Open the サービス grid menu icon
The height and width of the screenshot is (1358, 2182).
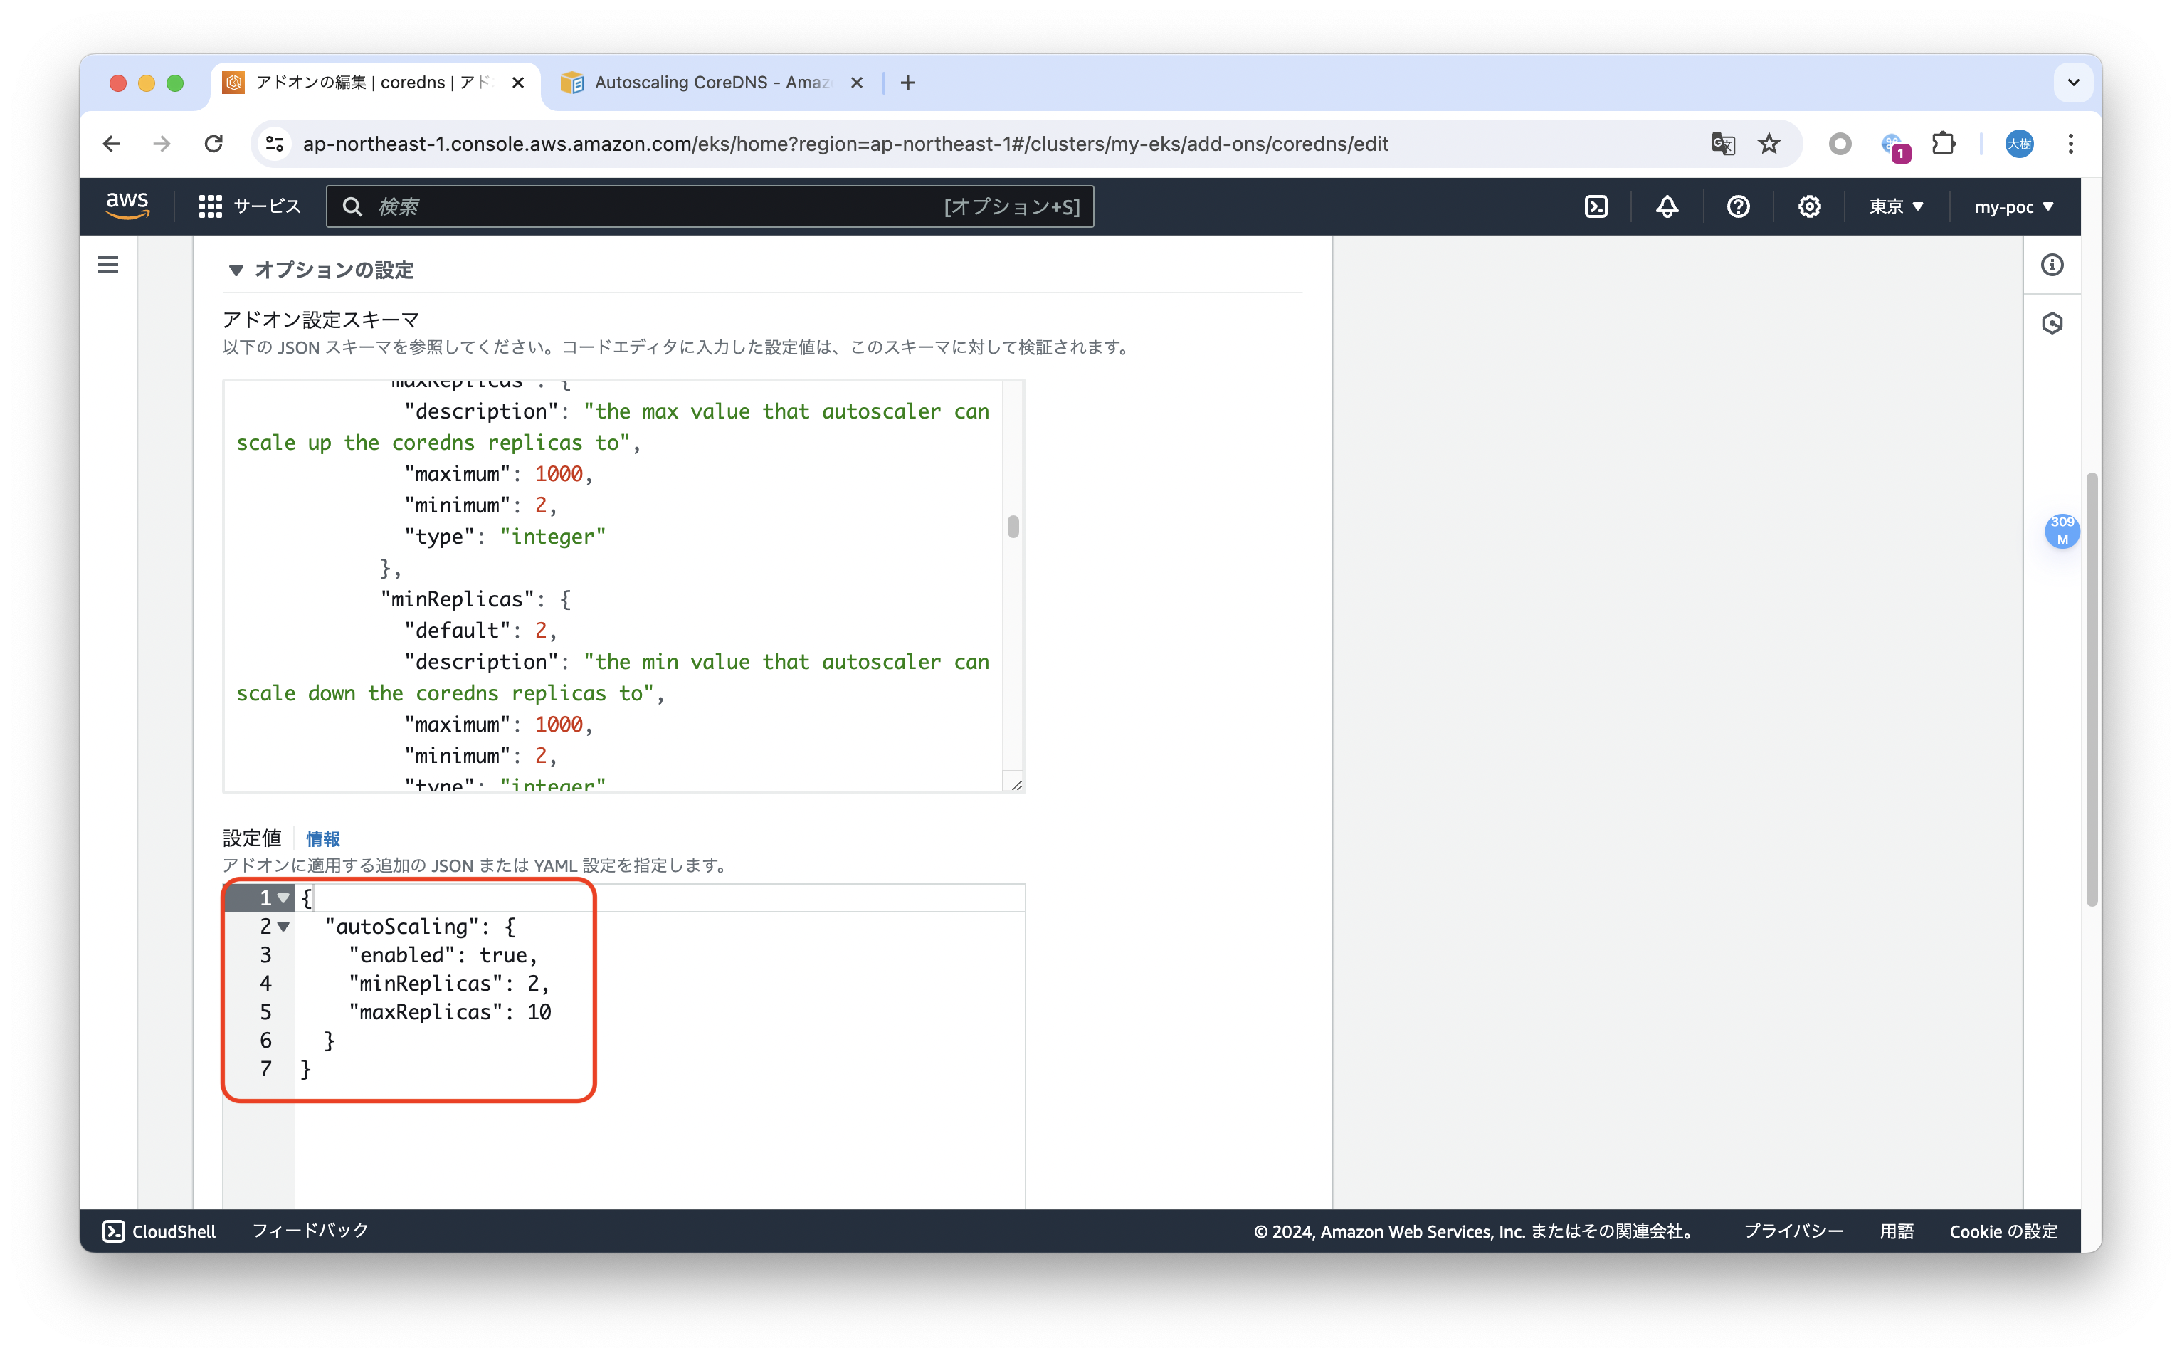[x=209, y=206]
